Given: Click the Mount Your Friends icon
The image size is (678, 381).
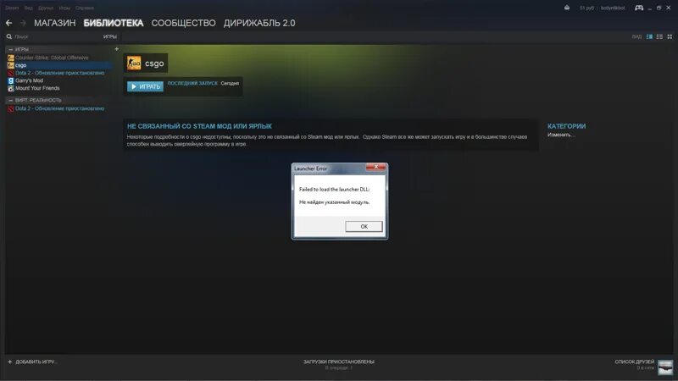Looking at the screenshot, I should [11, 88].
